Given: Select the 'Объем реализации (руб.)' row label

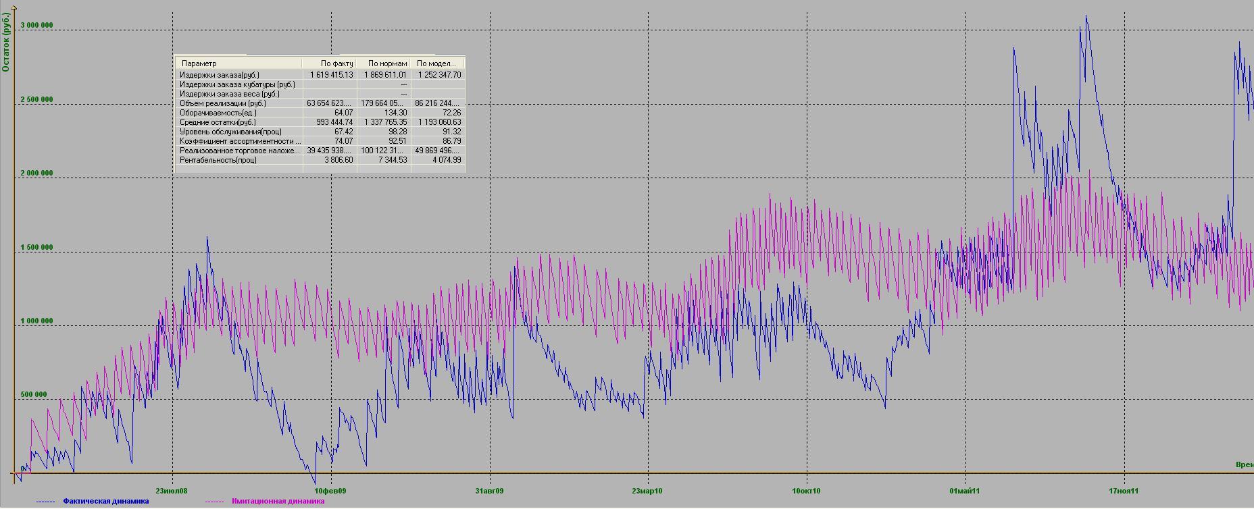Looking at the screenshot, I should tap(223, 103).
